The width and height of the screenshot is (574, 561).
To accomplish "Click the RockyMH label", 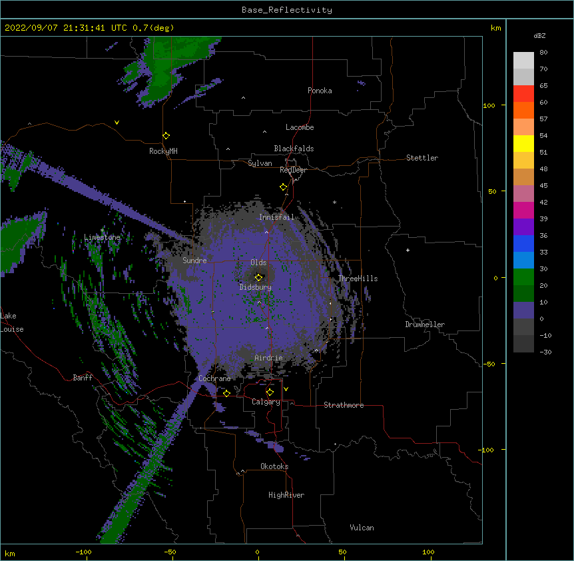I will coord(163,151).
